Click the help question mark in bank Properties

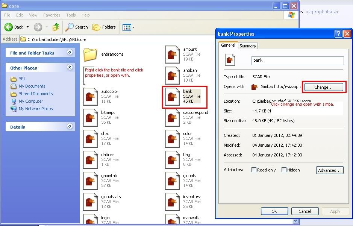coord(338,34)
